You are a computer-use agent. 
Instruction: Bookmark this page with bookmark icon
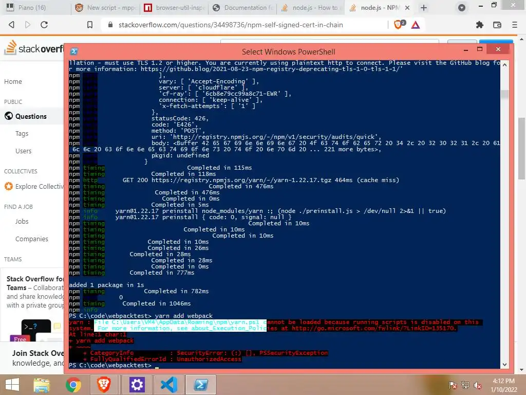point(89,25)
